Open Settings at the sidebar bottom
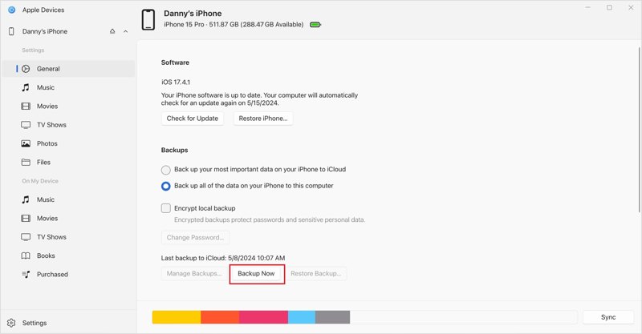The image size is (642, 334). pos(34,323)
